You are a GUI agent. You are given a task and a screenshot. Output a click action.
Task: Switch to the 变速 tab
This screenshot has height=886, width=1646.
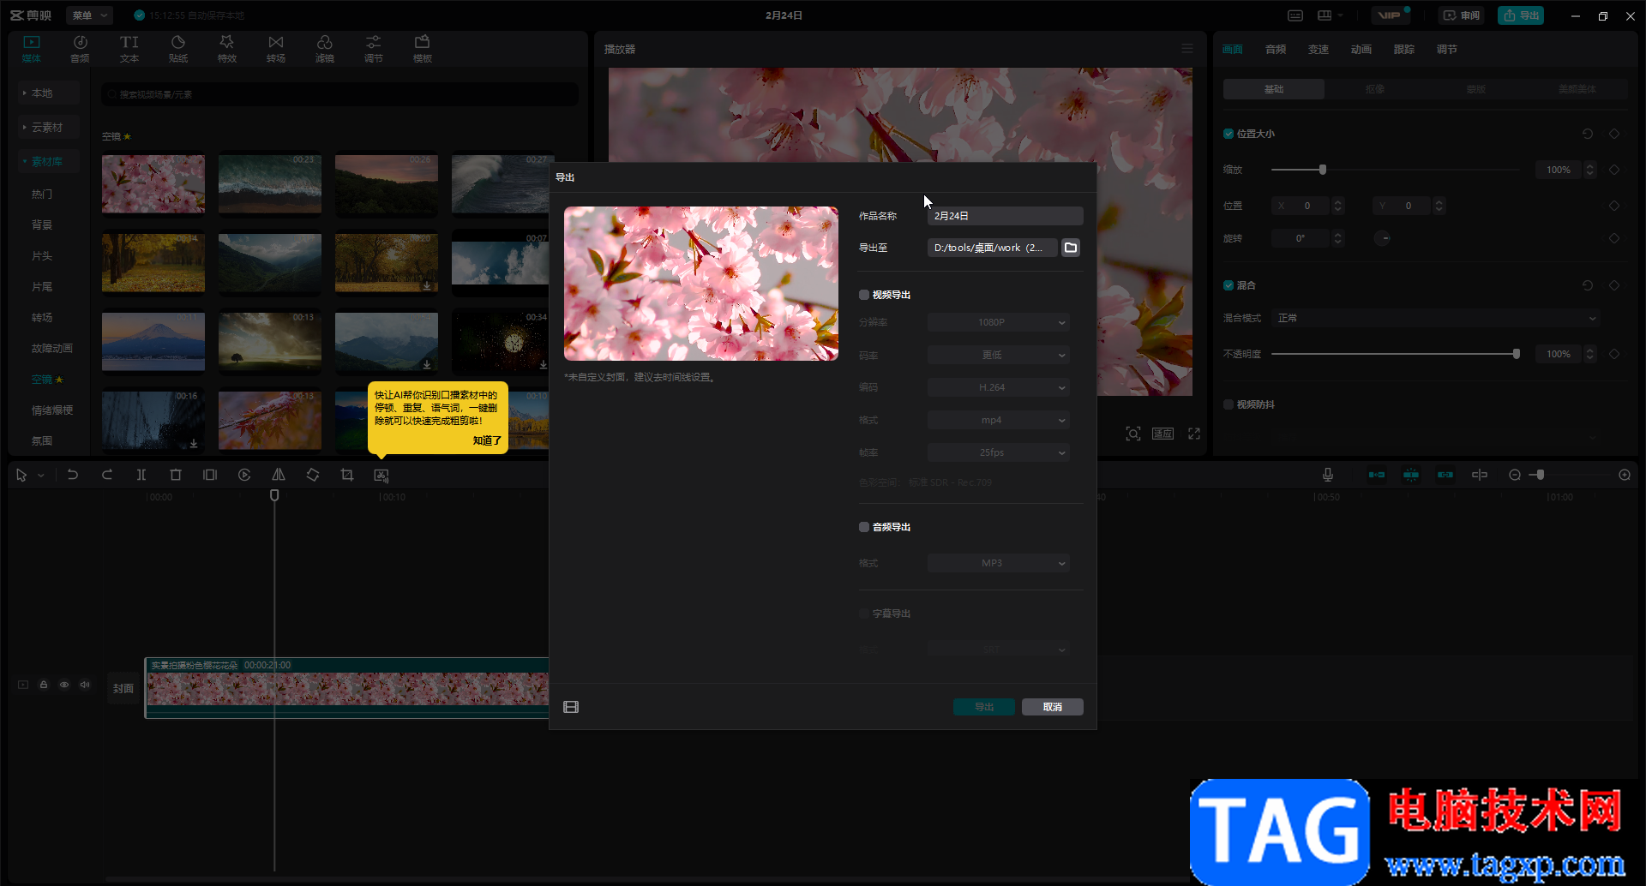1319,49
